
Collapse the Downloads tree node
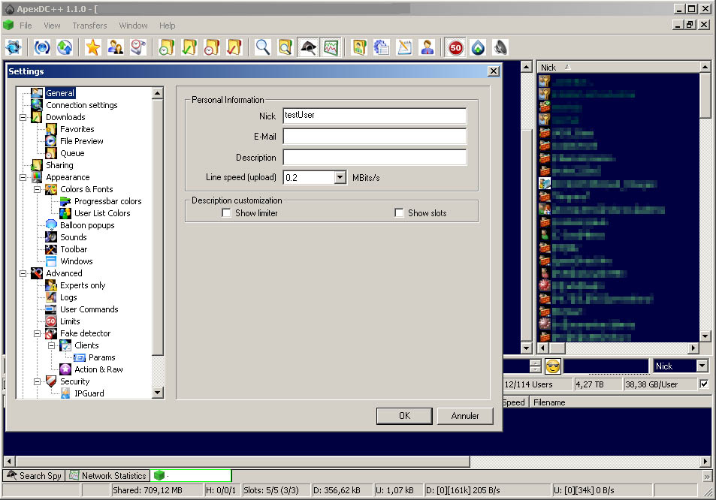point(23,117)
